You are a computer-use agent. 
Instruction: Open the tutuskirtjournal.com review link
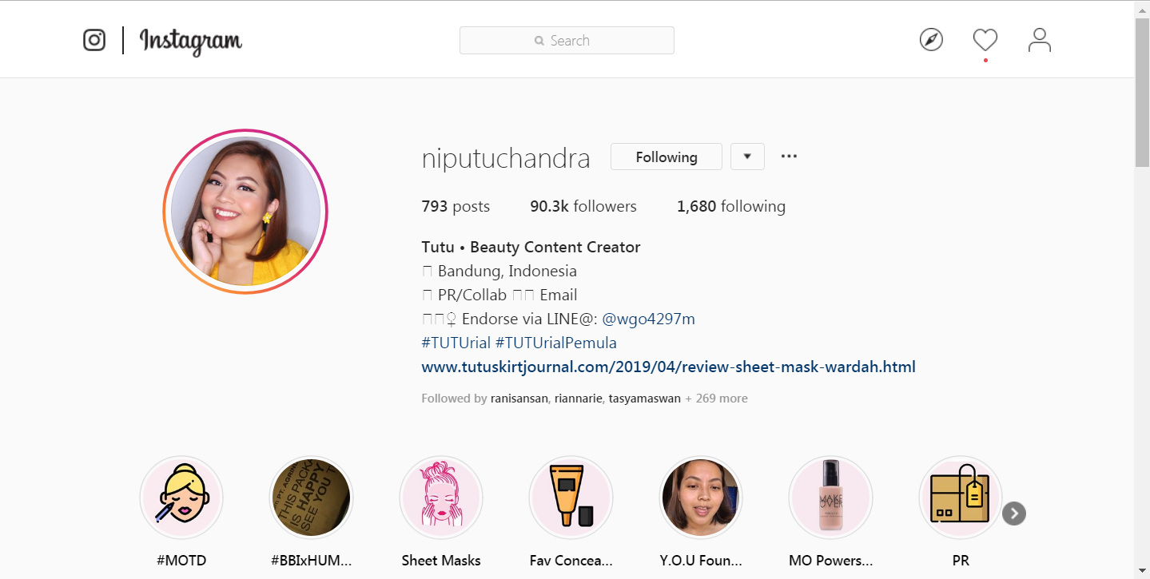pos(669,367)
